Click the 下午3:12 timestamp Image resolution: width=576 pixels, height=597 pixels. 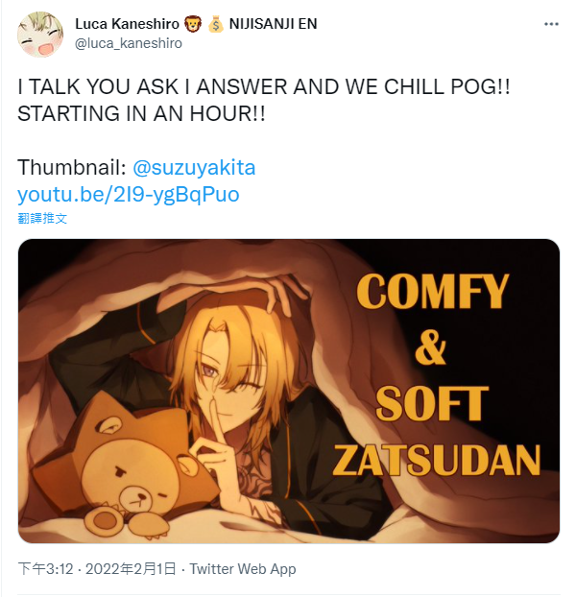pos(45,569)
